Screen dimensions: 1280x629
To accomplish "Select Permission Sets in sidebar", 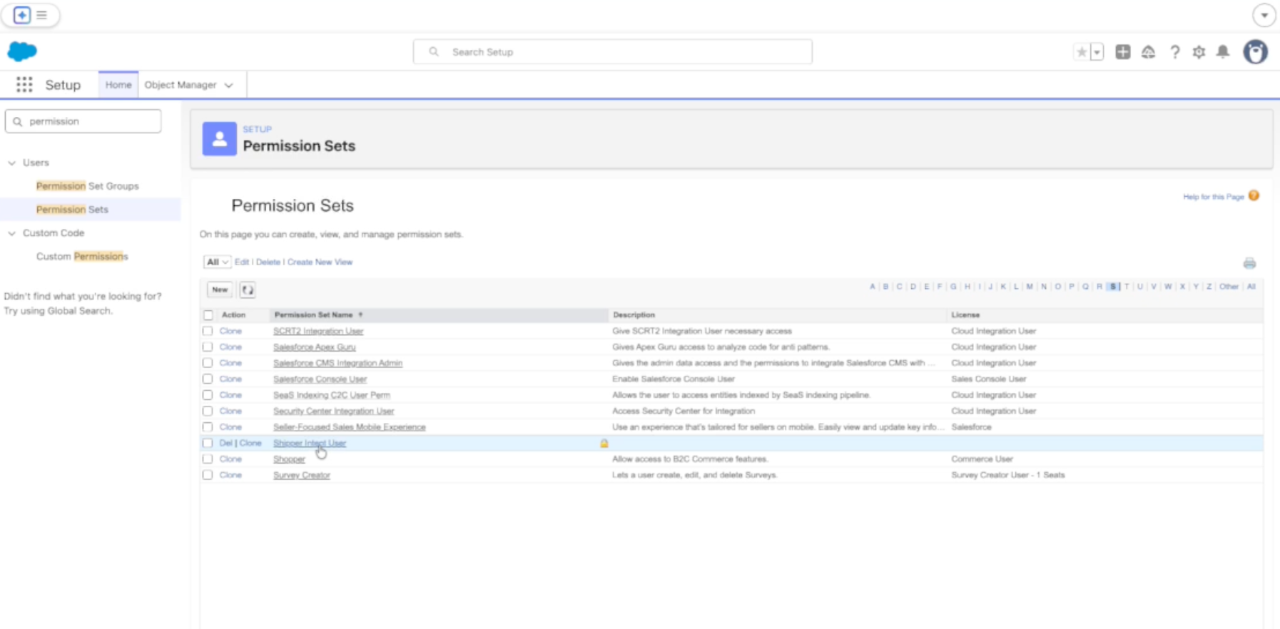I will coord(72,210).
